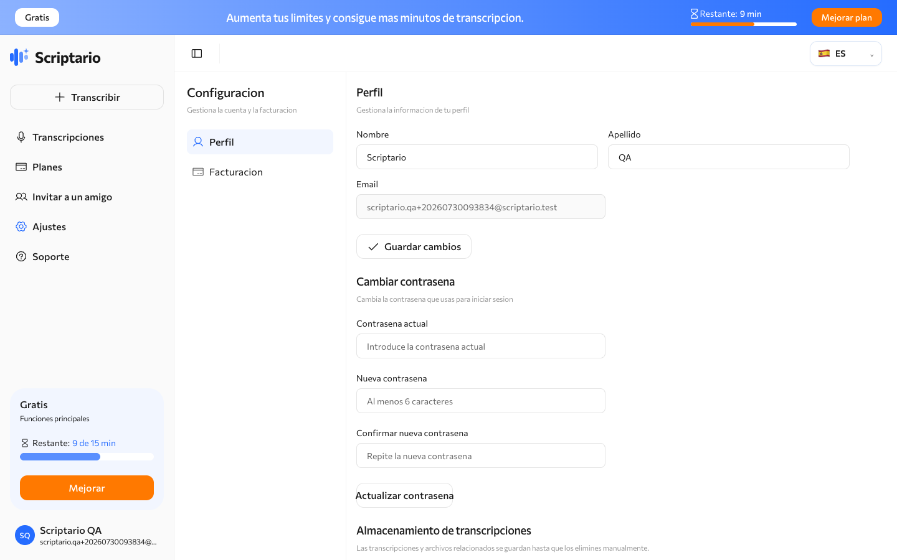The image size is (897, 560).
Task: Click the "Aumenta tus limites" banner text
Action: point(375,17)
